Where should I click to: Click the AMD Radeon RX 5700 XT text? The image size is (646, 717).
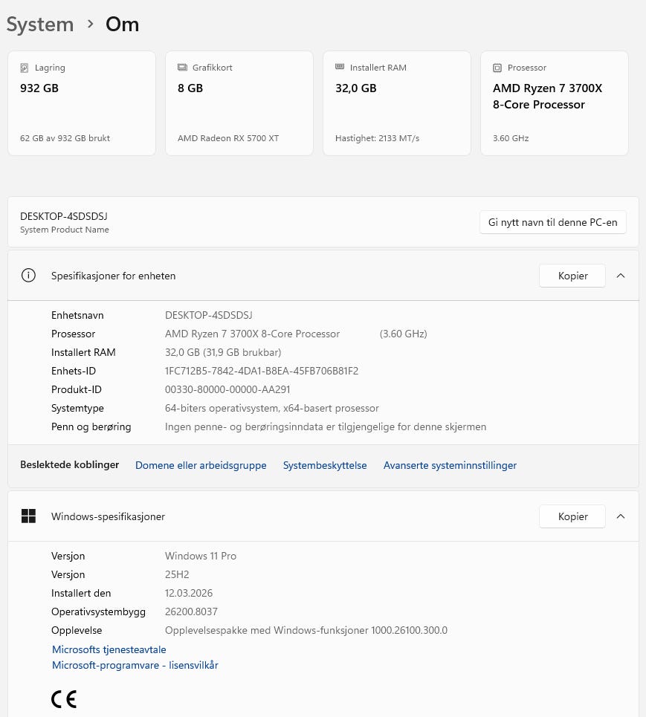228,138
